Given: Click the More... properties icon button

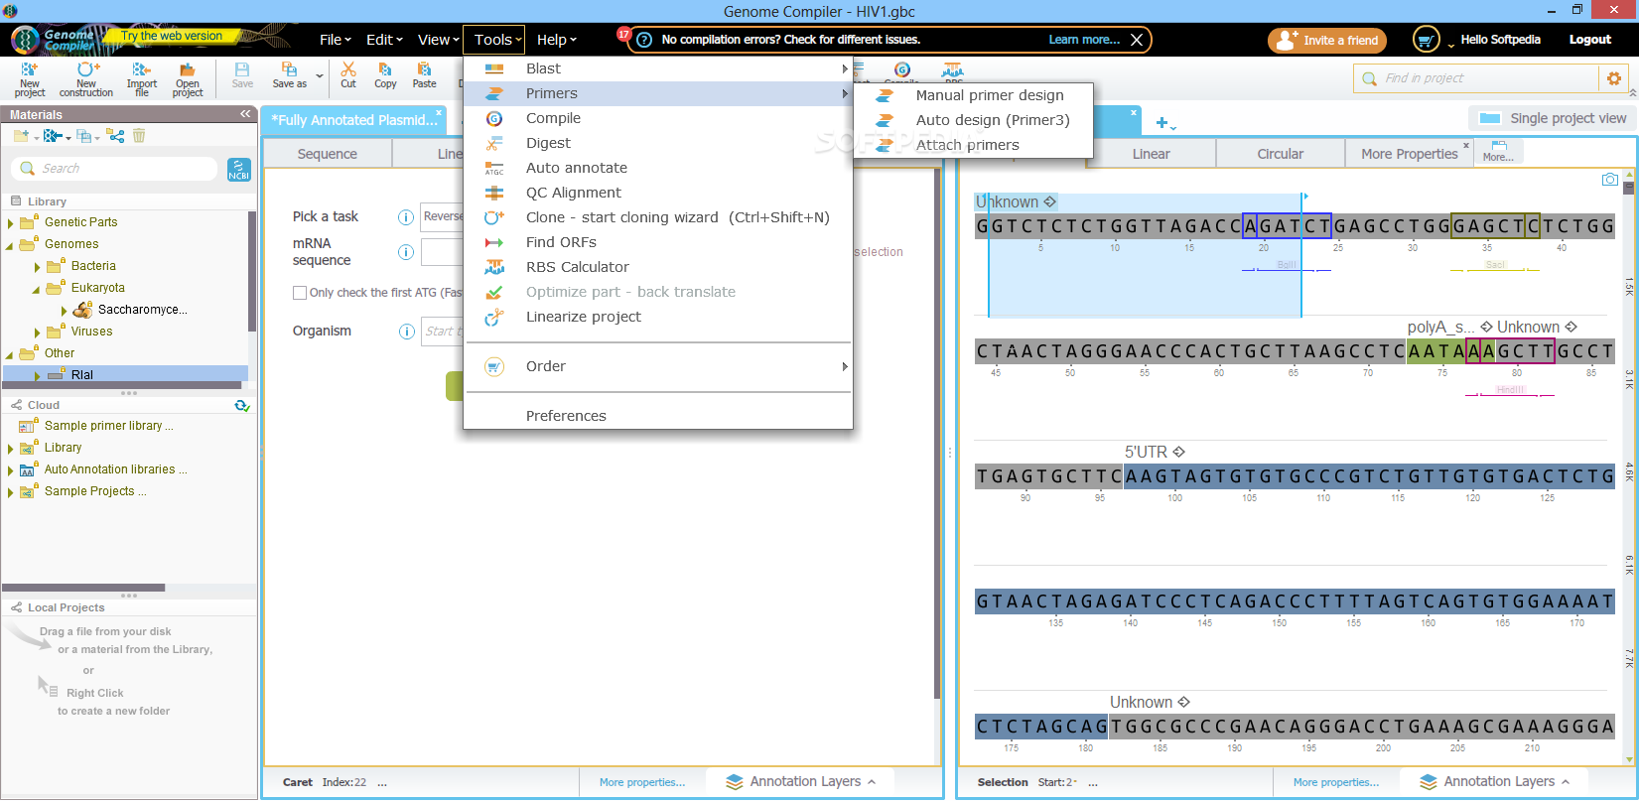Looking at the screenshot, I should click(1499, 152).
